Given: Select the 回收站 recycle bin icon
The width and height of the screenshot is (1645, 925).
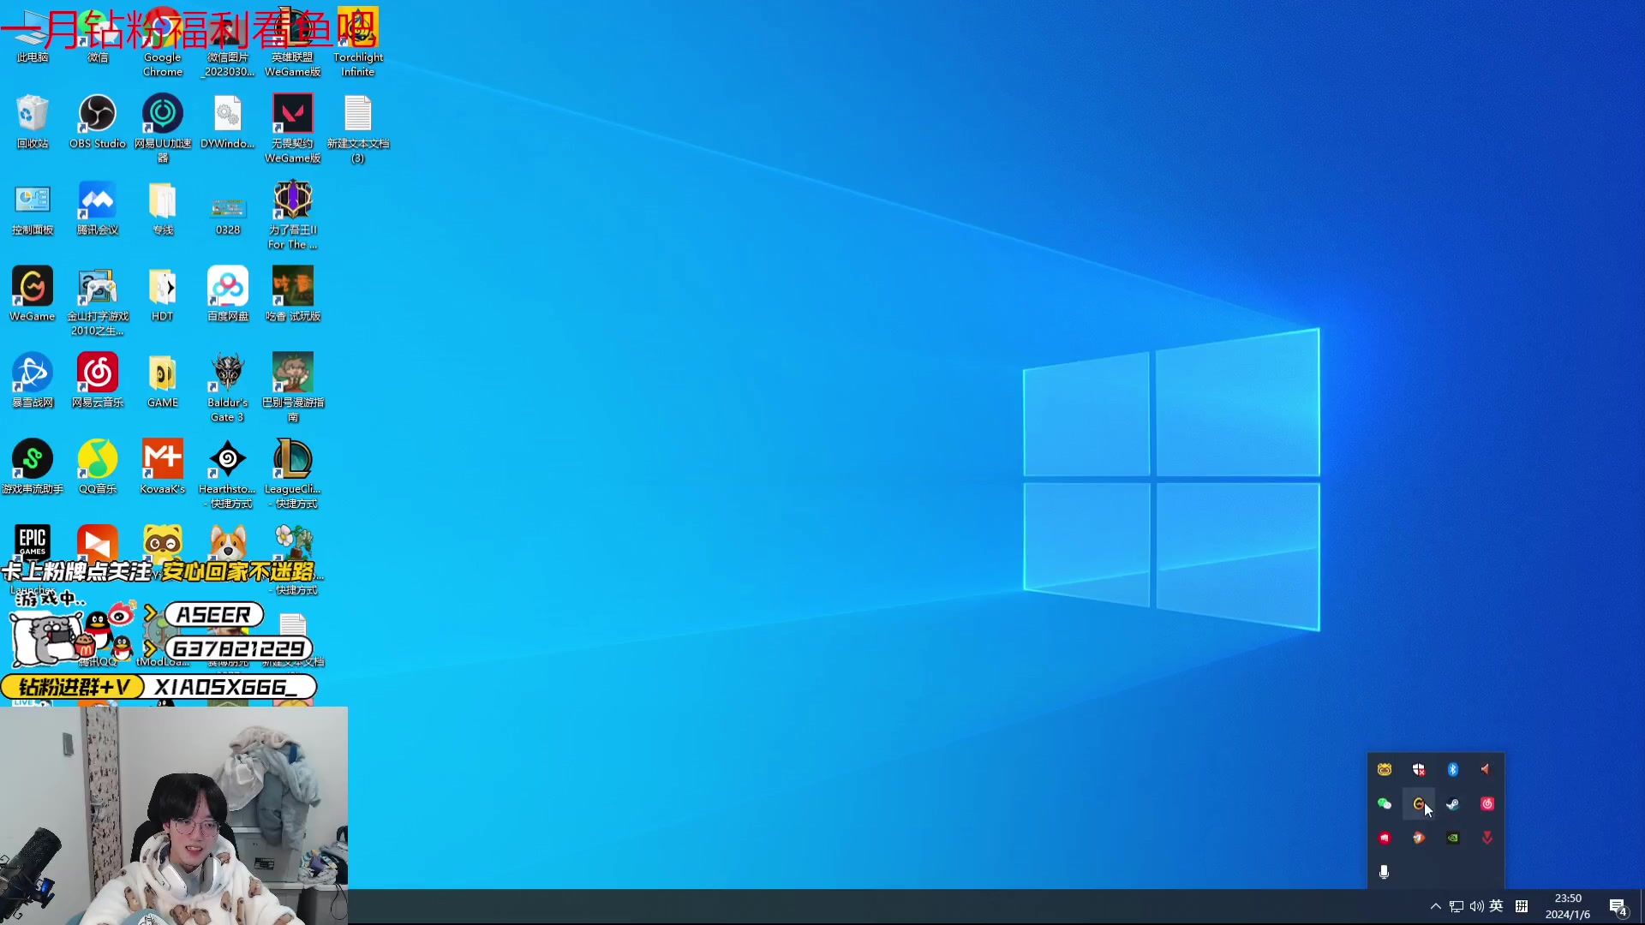Looking at the screenshot, I should 33,121.
